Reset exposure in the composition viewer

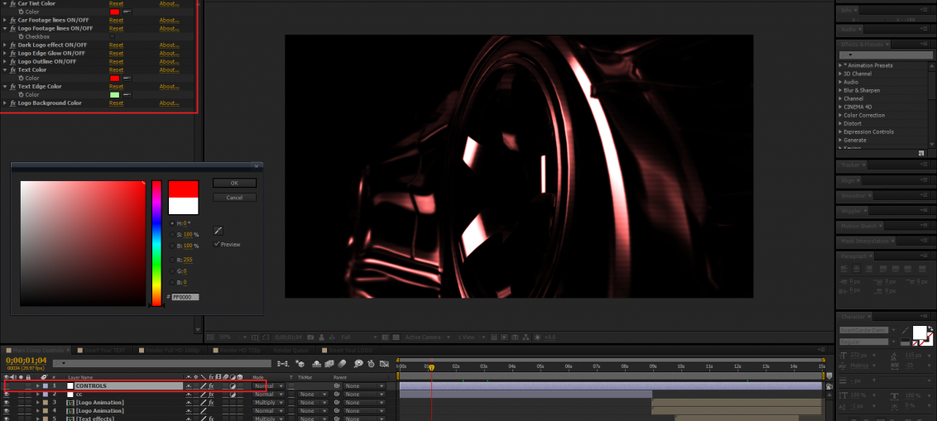[x=536, y=337]
